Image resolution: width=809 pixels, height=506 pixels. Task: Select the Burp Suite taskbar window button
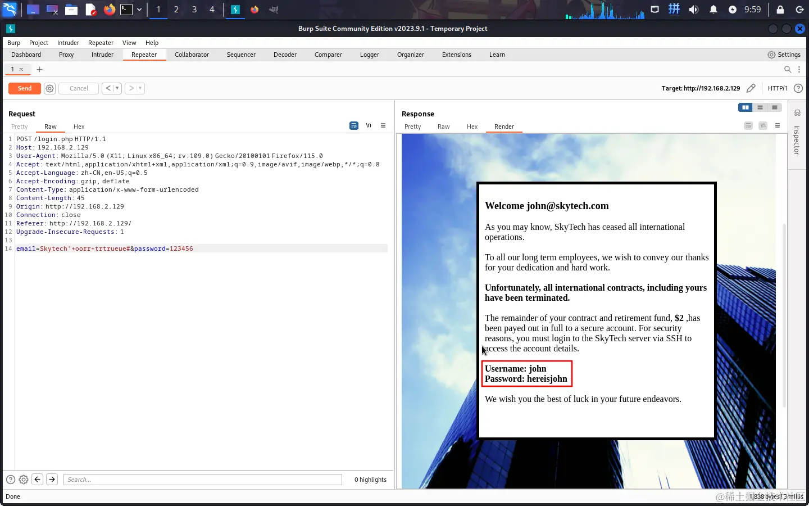(x=235, y=10)
